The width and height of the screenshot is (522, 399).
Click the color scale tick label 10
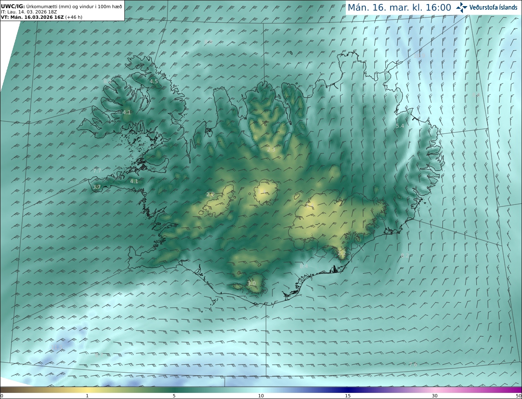click(261, 396)
